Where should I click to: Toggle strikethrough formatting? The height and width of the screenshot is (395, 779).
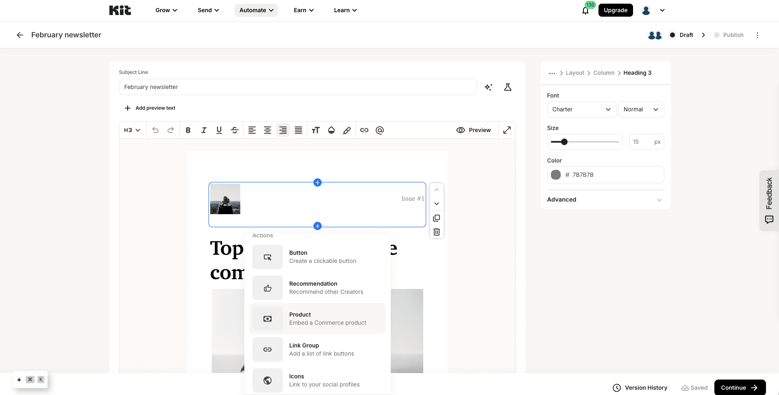coord(235,130)
